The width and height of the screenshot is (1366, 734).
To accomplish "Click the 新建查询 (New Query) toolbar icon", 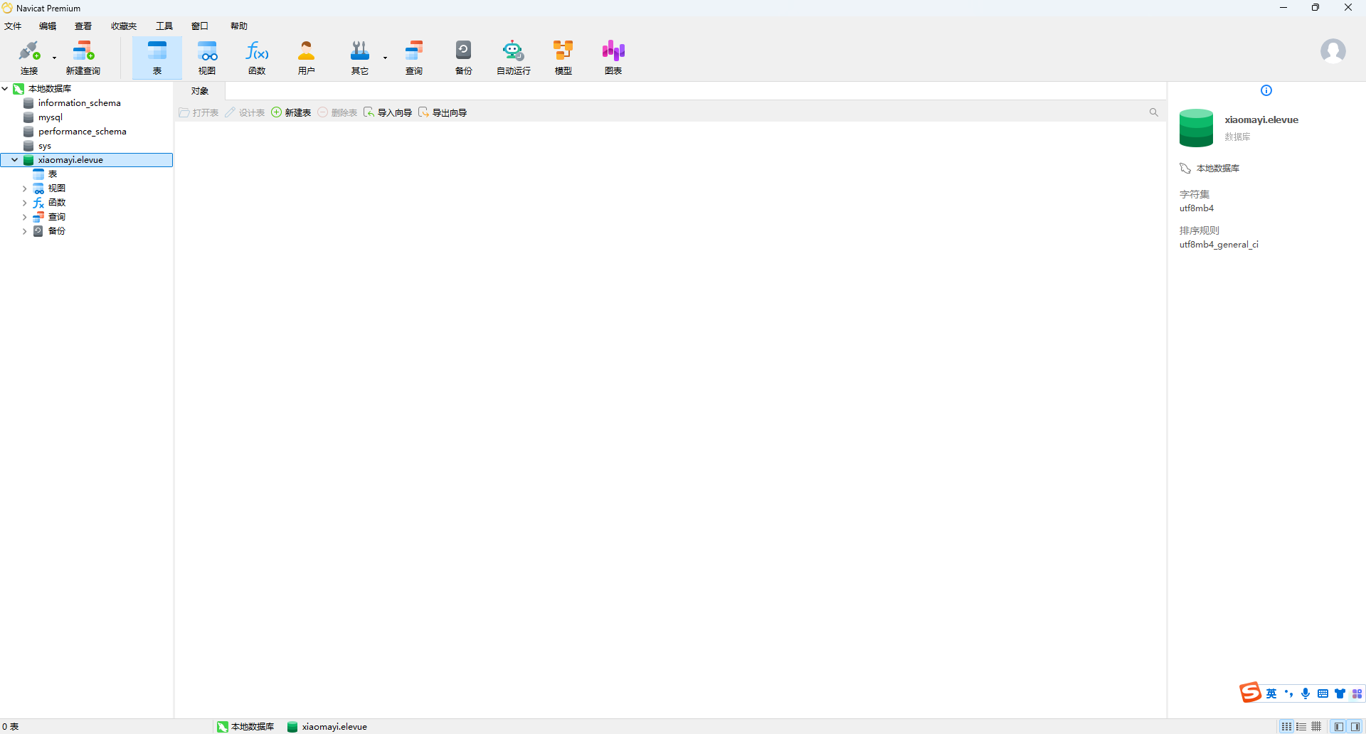I will 83,58.
